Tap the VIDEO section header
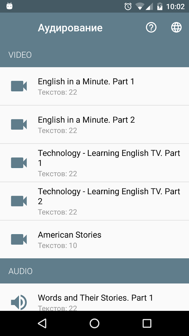 pos(94,55)
